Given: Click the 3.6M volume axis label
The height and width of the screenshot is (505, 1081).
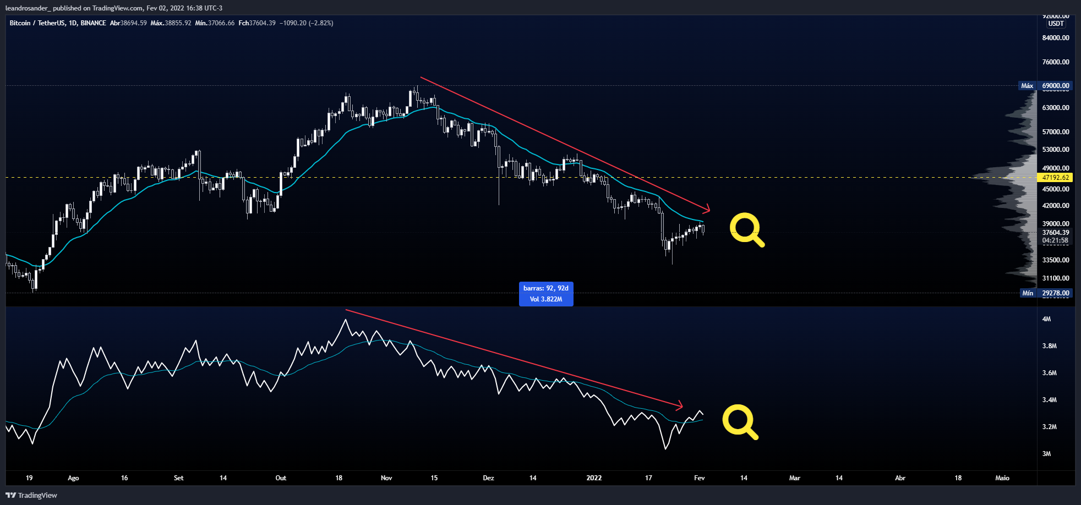Looking at the screenshot, I should 1049,373.
